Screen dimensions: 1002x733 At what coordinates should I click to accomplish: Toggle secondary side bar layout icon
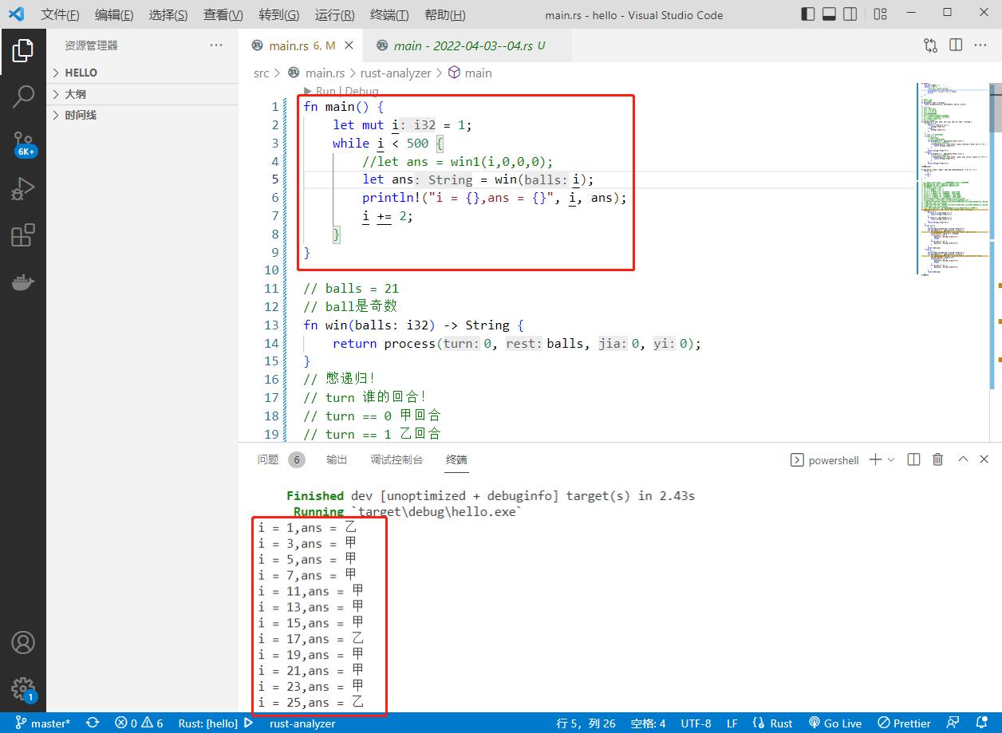850,14
